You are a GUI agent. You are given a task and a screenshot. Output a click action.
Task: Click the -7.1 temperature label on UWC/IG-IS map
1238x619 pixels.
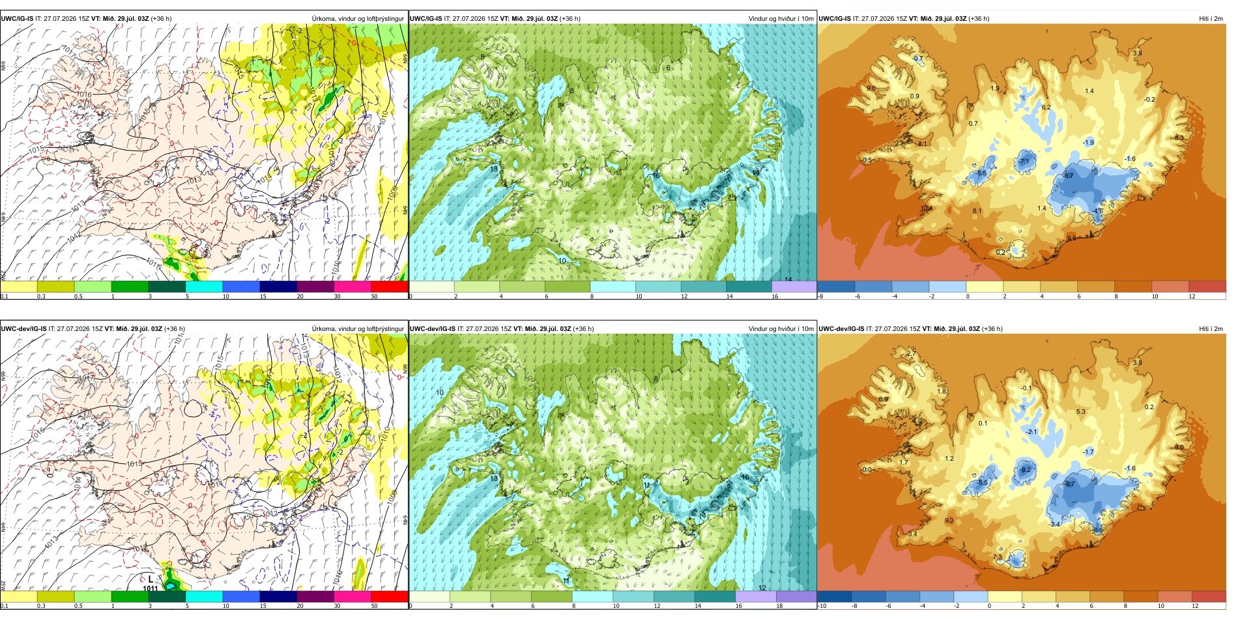click(x=1024, y=162)
